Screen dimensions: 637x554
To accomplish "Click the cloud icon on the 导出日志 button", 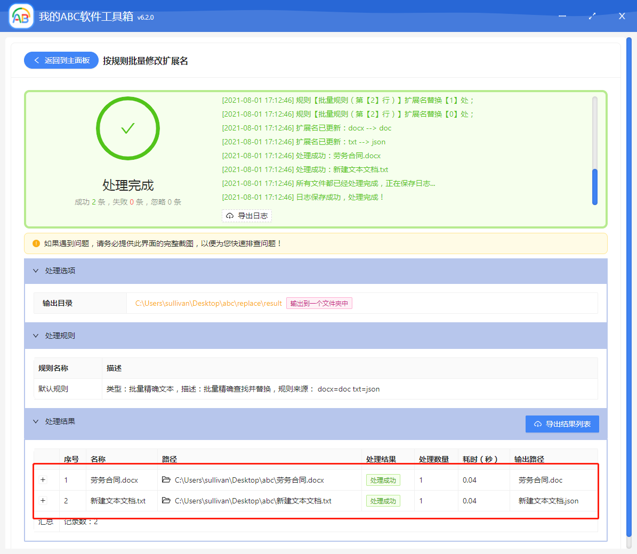I will click(229, 216).
